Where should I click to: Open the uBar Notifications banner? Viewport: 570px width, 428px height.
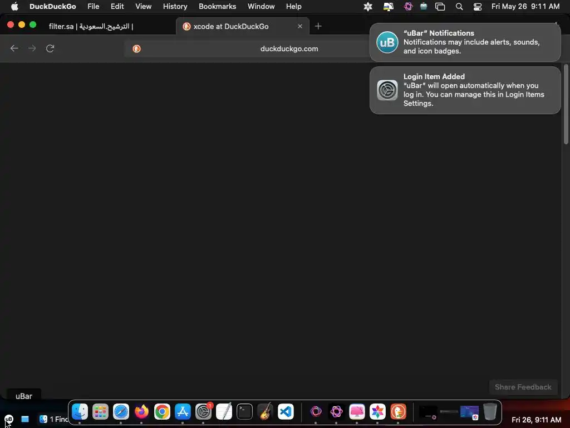(x=465, y=42)
